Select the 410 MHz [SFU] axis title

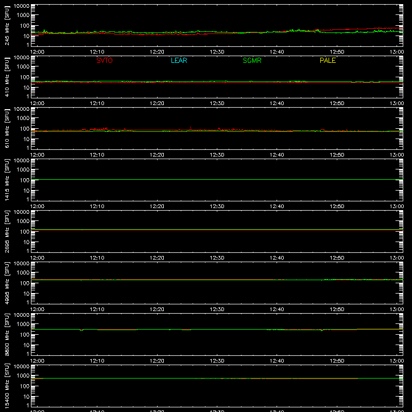click(x=7, y=77)
